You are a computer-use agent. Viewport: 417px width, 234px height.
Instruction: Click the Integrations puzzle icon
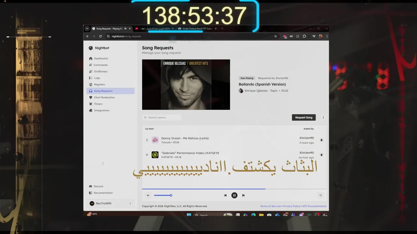(x=91, y=110)
